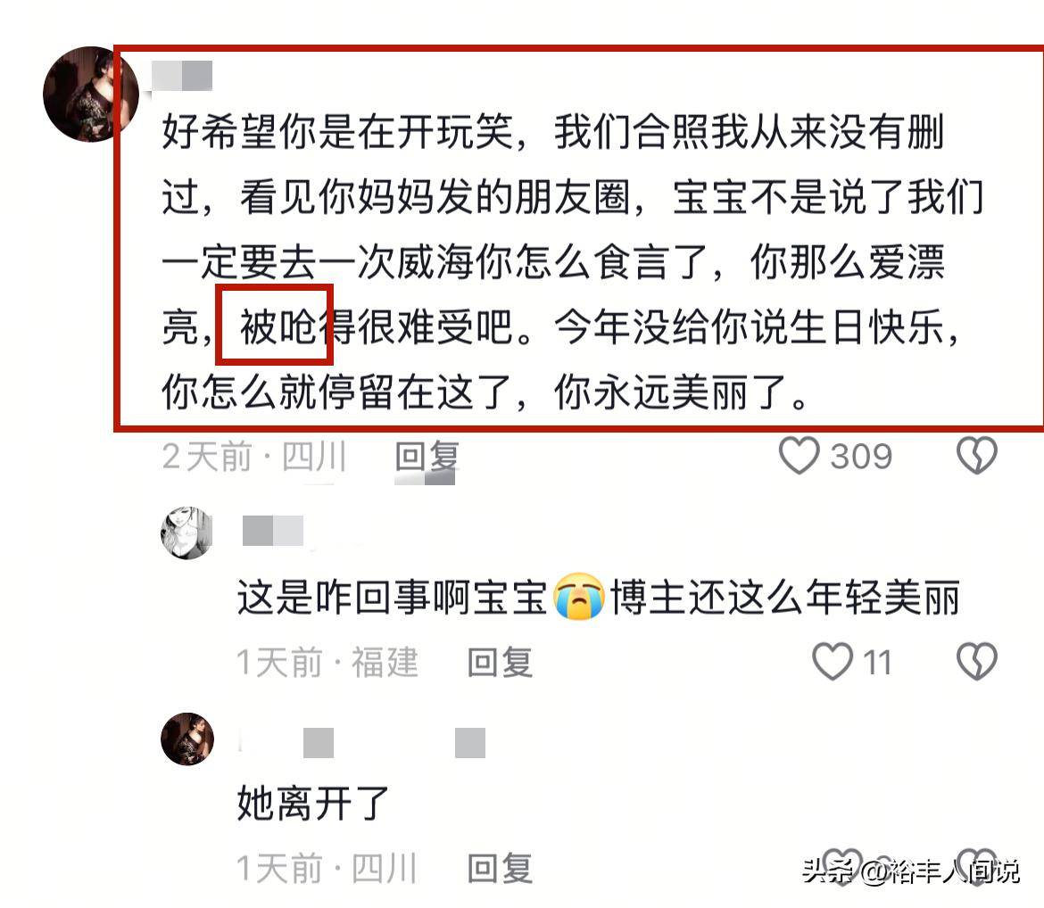Tap blurred username of Fujian commenter

[273, 531]
